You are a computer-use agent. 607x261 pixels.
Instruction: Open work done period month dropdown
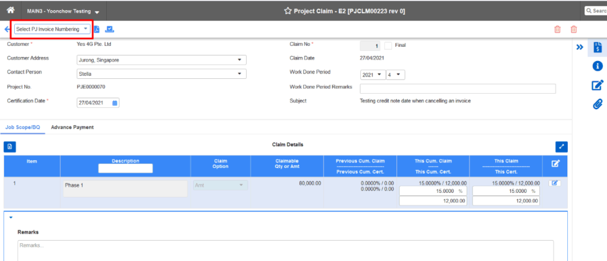point(395,75)
